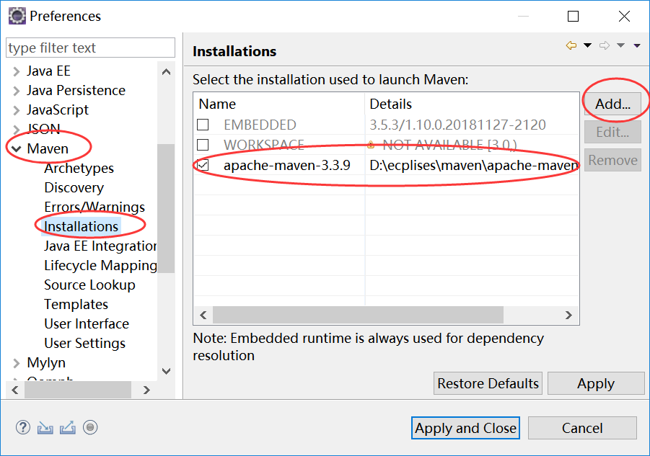Image resolution: width=650 pixels, height=456 pixels.
Task: Expand the Java EE tree node
Action: pos(16,71)
